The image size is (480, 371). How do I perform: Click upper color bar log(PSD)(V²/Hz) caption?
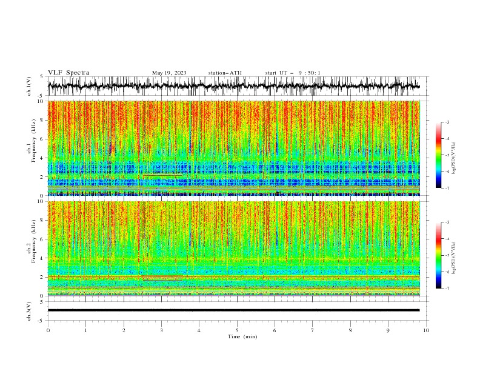[454, 158]
